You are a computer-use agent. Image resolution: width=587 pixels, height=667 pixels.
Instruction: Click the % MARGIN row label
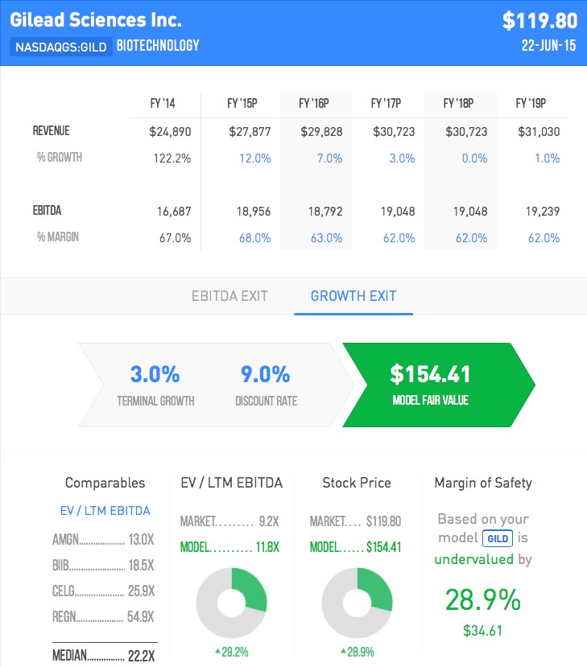[58, 237]
